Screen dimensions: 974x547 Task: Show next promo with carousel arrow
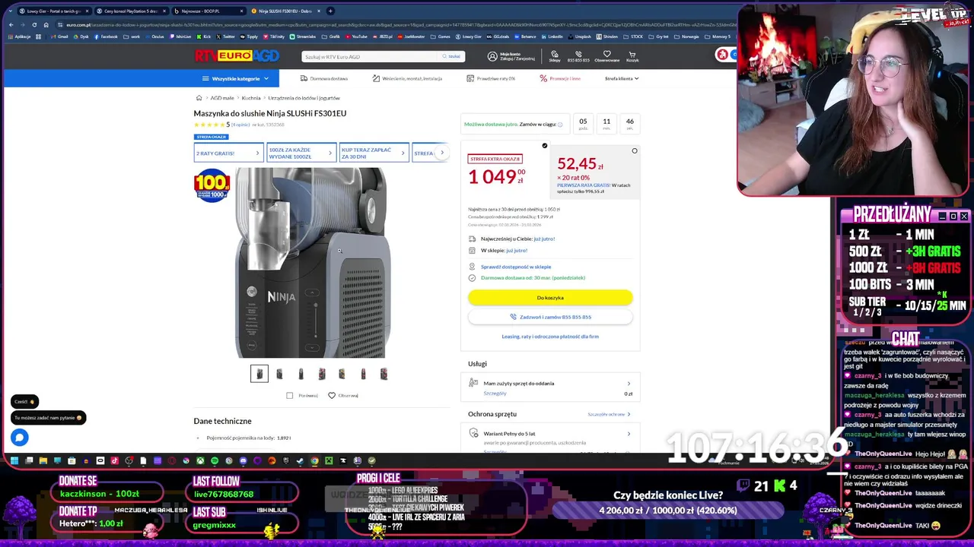point(442,153)
